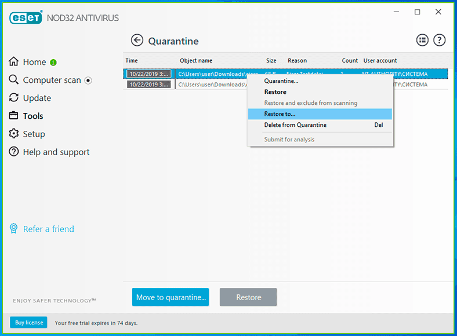Click the ESET logo

26,17
